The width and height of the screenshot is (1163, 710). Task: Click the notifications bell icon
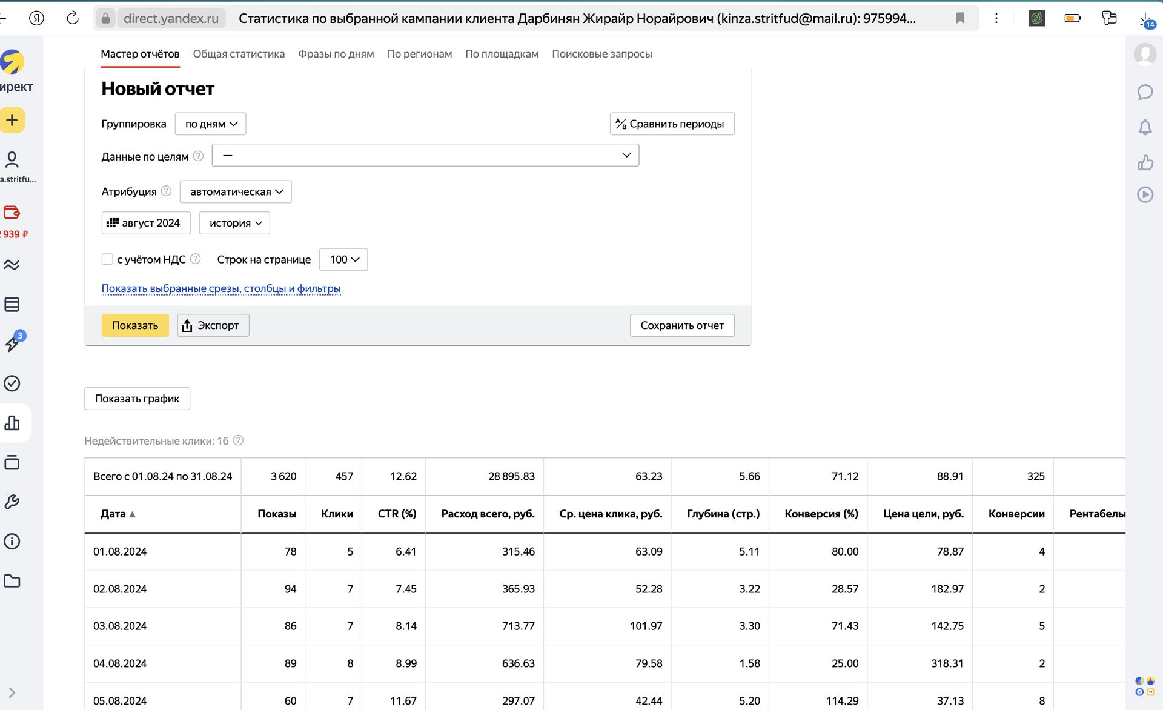click(1145, 127)
